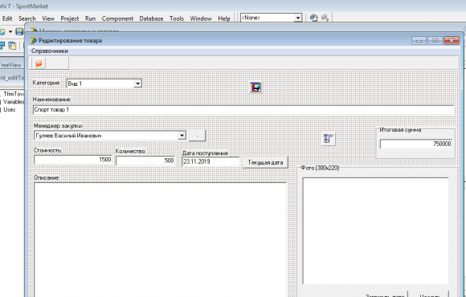Click inside the Описание memo area

tap(160, 239)
